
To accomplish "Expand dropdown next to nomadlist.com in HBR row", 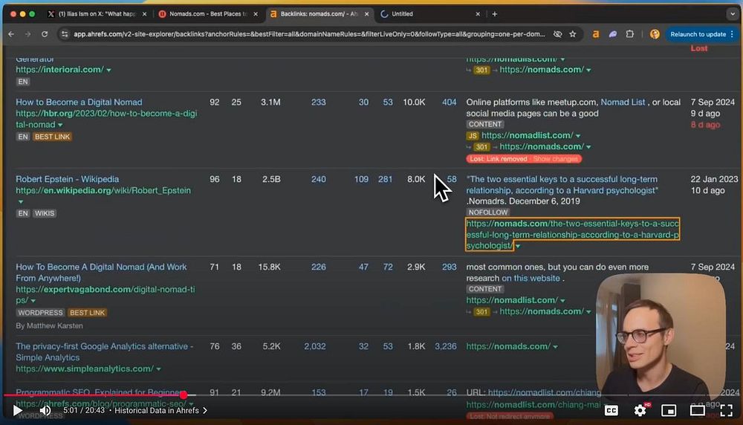I will coord(578,136).
